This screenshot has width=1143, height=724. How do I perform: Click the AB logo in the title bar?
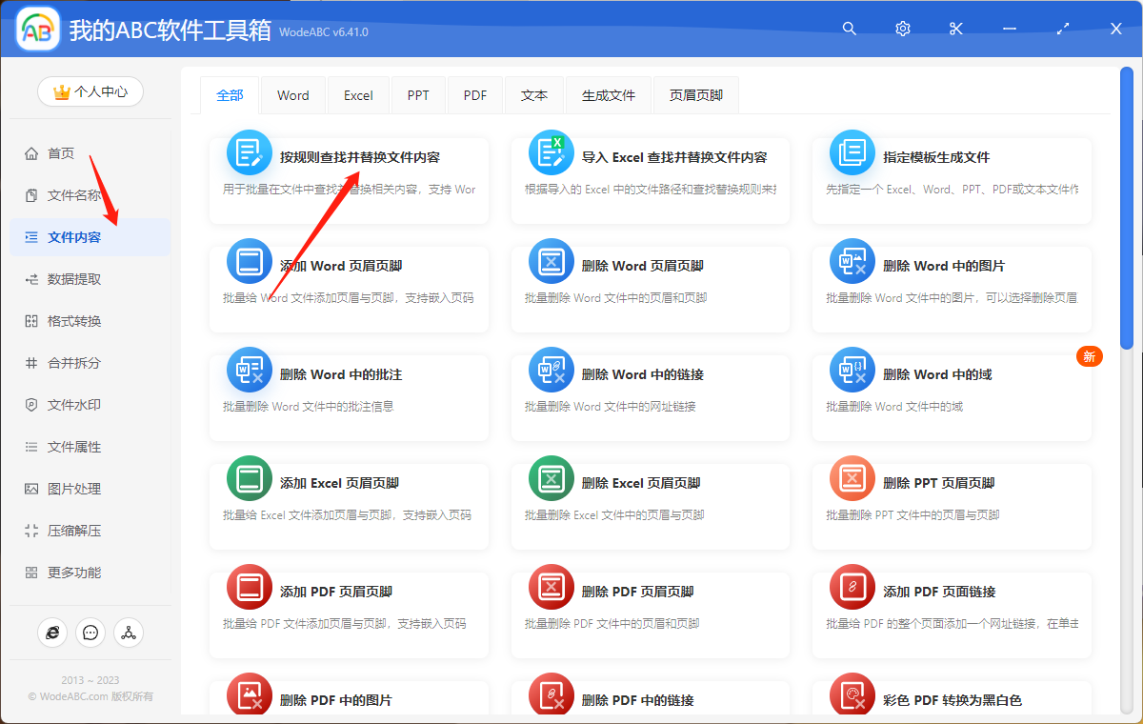(36, 29)
